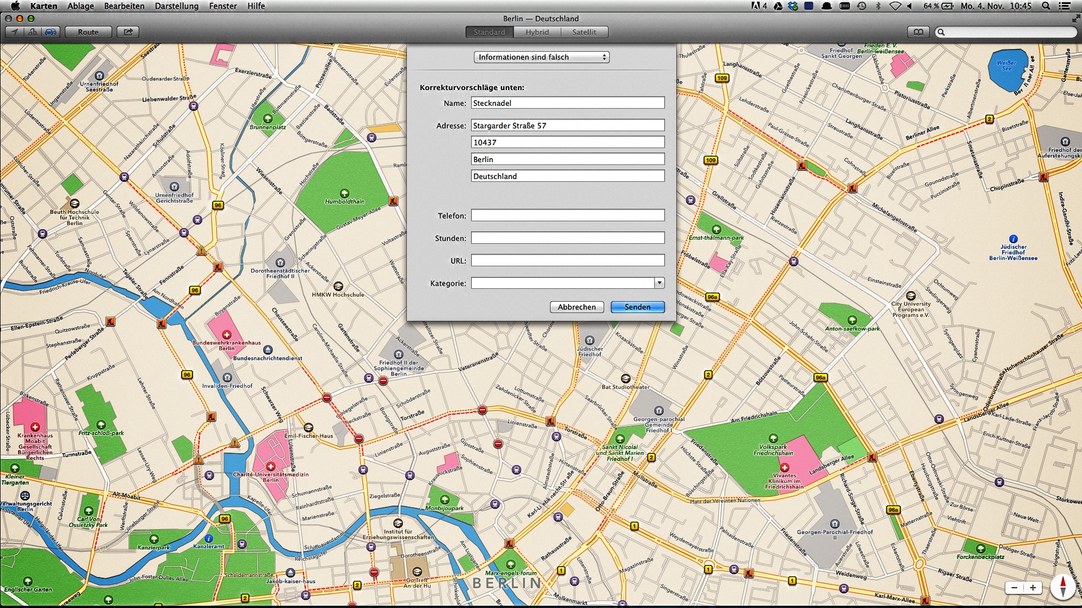Open the Darstellung menu

pos(176,6)
